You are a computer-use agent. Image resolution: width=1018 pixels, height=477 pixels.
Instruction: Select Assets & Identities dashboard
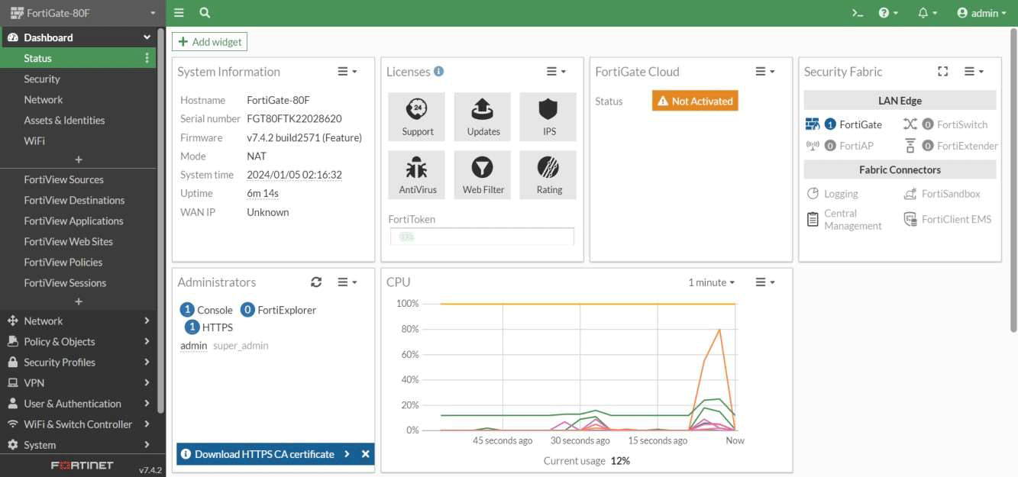64,120
